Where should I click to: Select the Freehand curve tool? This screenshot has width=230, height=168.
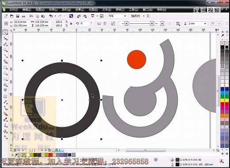(5, 56)
